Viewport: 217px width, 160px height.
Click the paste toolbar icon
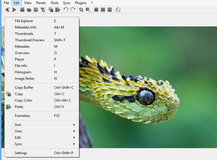pyautogui.click(x=58, y=10)
